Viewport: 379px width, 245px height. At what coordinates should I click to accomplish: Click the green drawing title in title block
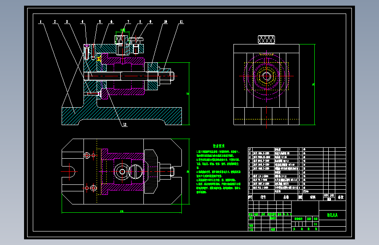tap(332, 215)
